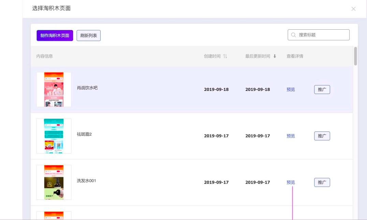This screenshot has height=220, width=367.
Task: Open 预览 link for 肖战饮水吧
Action: 291,90
